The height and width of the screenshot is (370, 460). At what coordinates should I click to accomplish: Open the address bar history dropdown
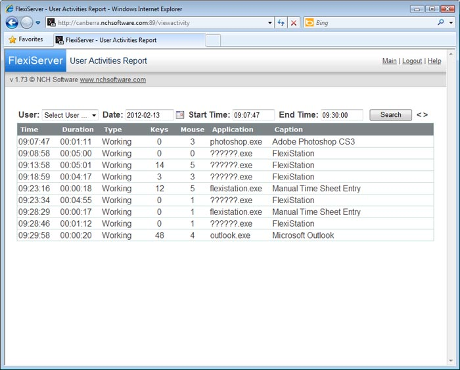pyautogui.click(x=270, y=23)
